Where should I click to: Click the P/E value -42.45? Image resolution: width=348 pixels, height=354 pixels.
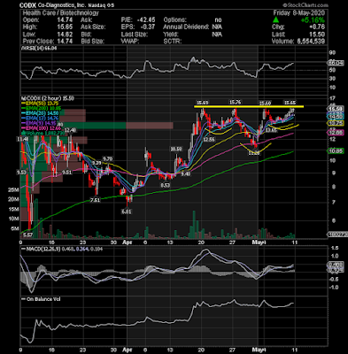pyautogui.click(x=146, y=20)
